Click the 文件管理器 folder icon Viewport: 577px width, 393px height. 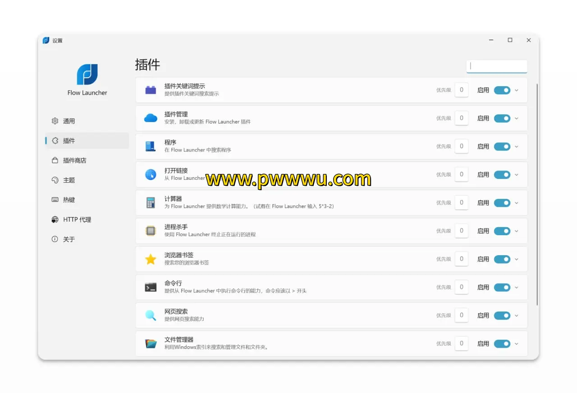tap(151, 343)
